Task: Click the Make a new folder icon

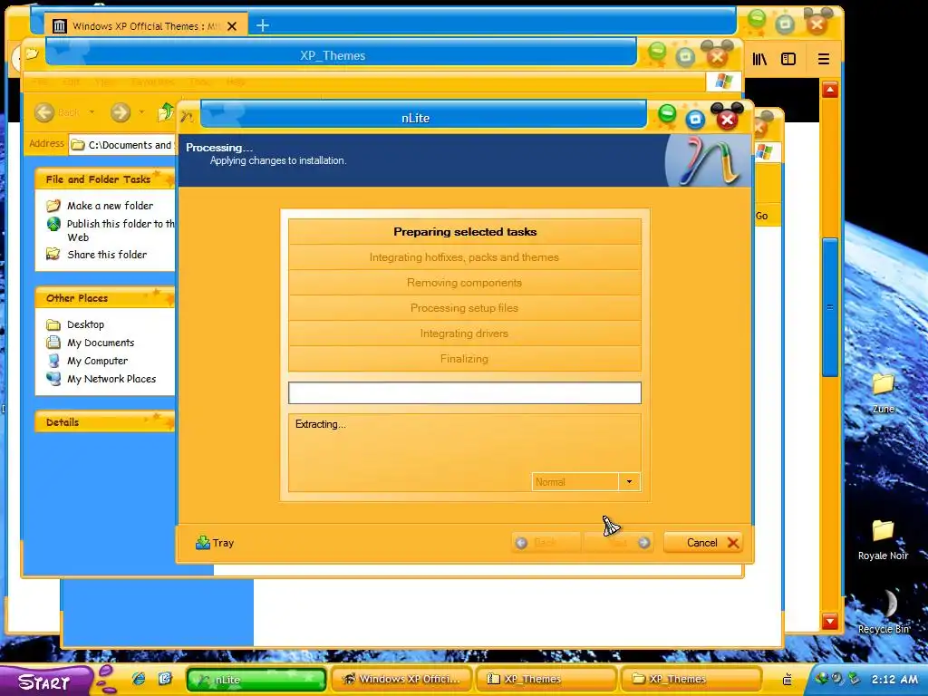Action: pyautogui.click(x=53, y=206)
